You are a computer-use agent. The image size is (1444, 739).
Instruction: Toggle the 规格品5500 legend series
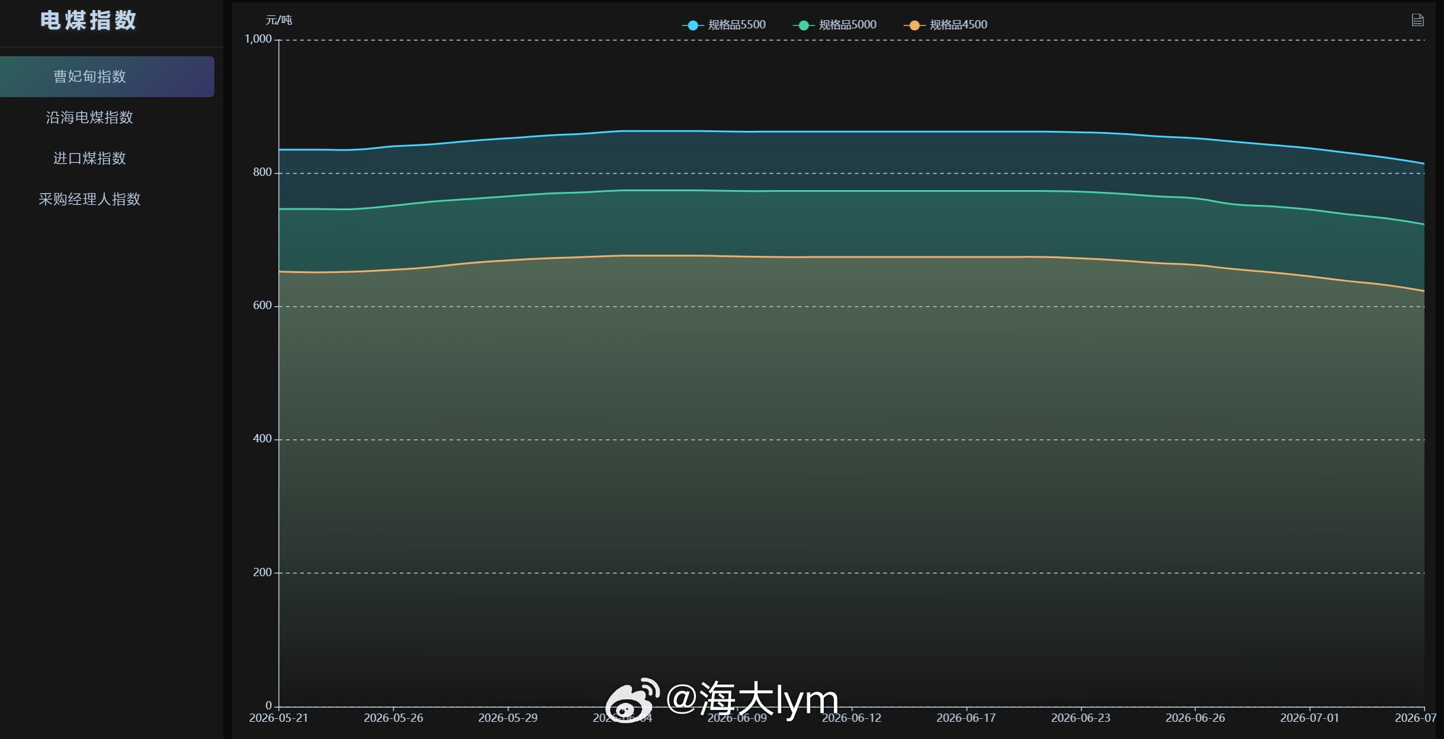point(724,25)
